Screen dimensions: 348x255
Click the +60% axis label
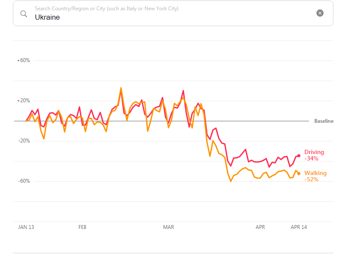click(24, 60)
